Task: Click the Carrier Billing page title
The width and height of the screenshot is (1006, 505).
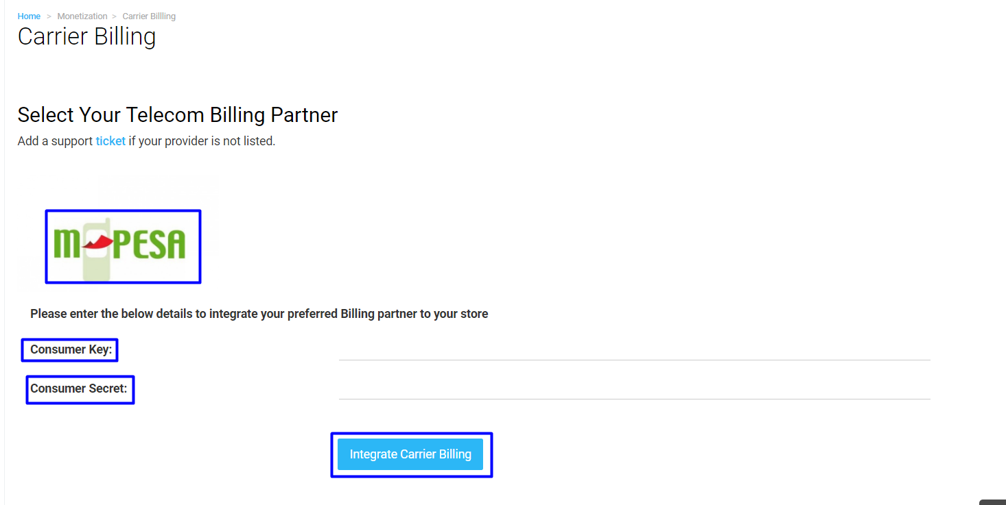Action: (87, 36)
